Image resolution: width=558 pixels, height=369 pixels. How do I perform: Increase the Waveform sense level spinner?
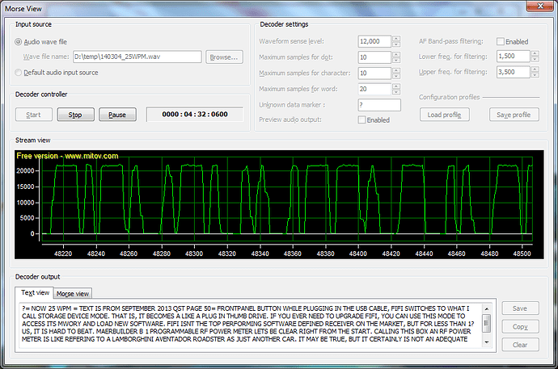point(396,38)
